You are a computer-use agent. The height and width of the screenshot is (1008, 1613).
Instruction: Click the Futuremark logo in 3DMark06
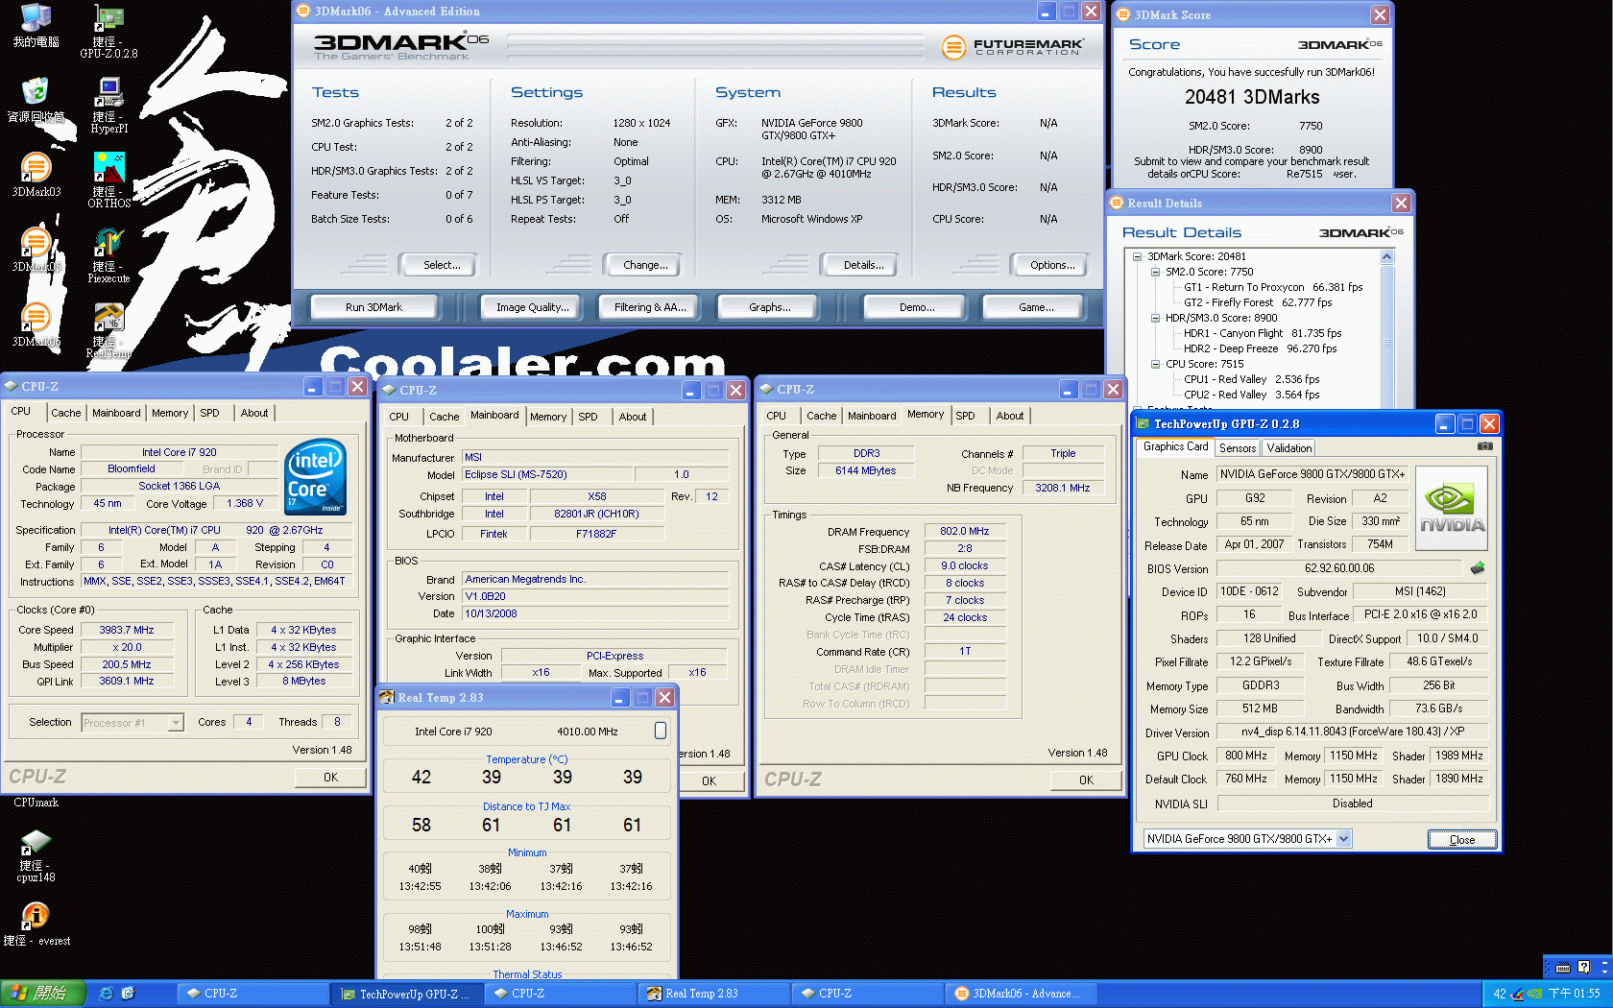point(1013,46)
